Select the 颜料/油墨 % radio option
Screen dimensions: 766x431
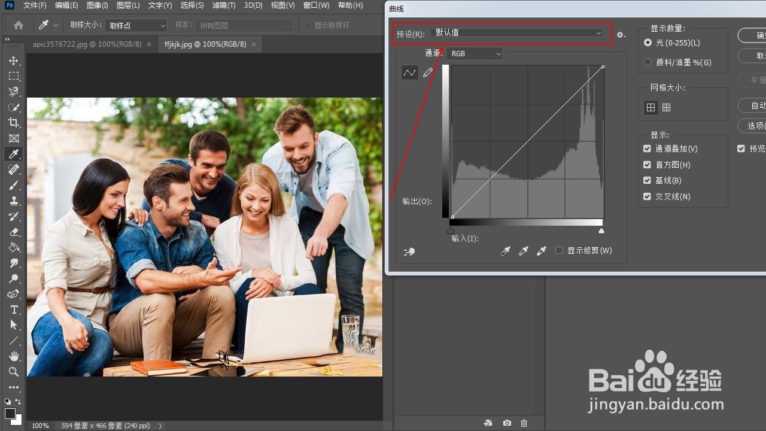point(648,62)
